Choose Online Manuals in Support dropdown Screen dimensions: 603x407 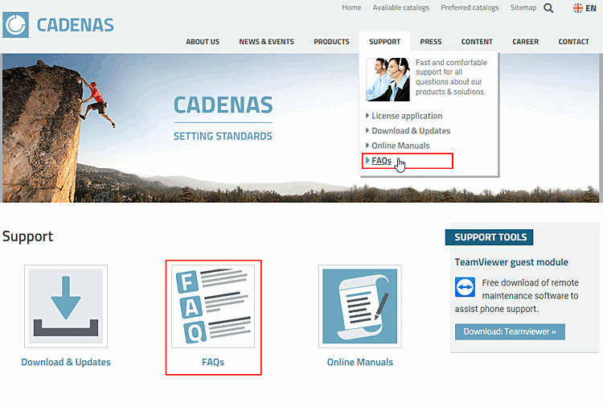400,146
